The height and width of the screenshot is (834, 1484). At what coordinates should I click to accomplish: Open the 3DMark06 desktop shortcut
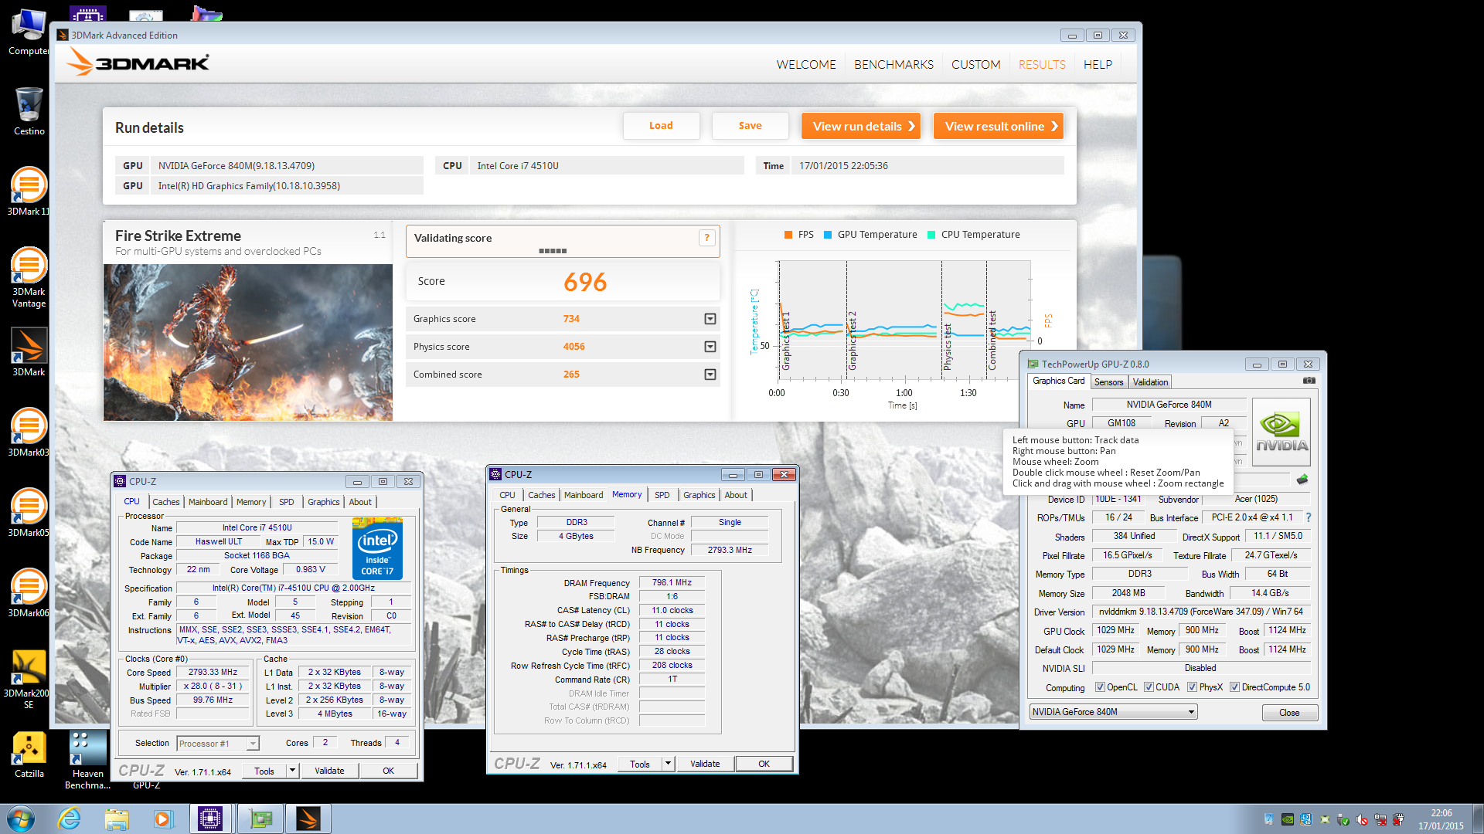pos(29,592)
